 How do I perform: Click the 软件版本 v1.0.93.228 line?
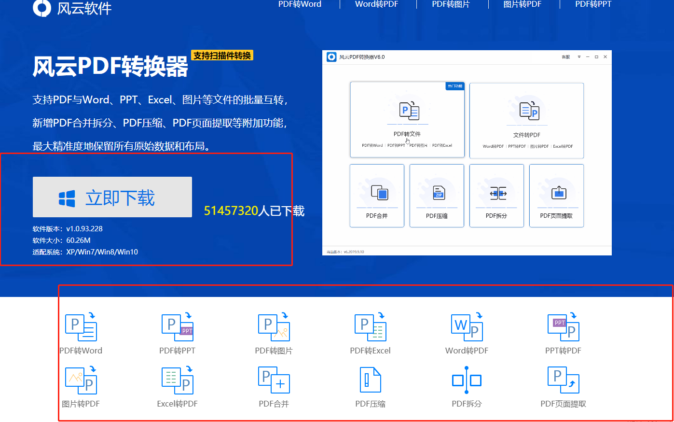pyautogui.click(x=68, y=229)
